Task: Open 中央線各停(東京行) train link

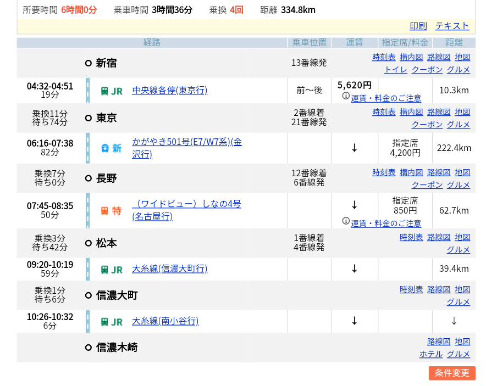Action: click(169, 91)
